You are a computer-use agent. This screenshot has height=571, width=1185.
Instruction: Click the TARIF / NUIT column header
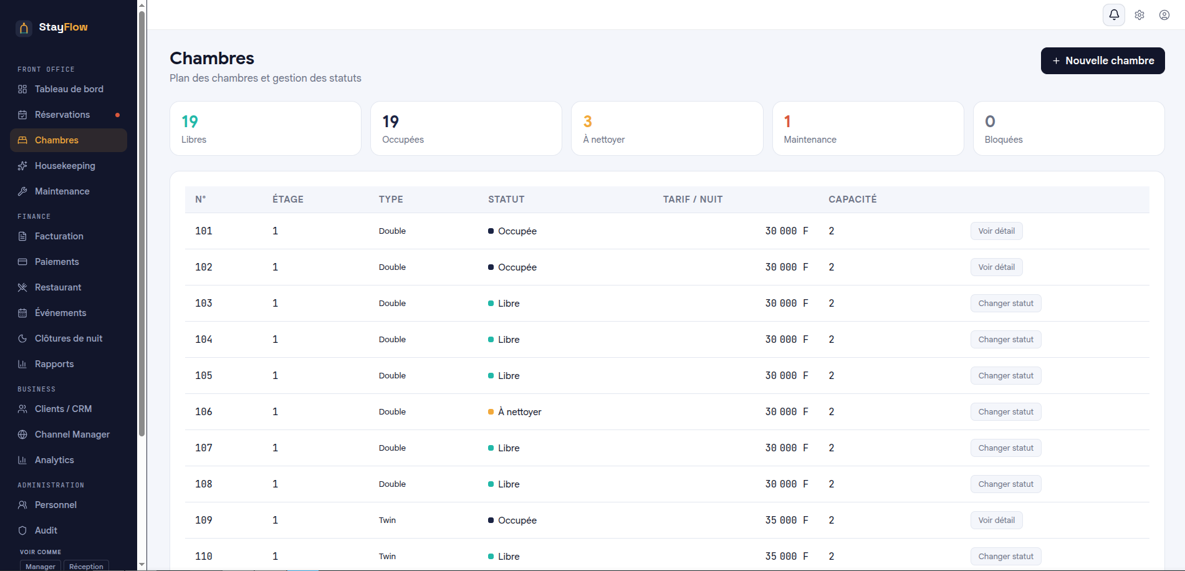[x=693, y=199]
